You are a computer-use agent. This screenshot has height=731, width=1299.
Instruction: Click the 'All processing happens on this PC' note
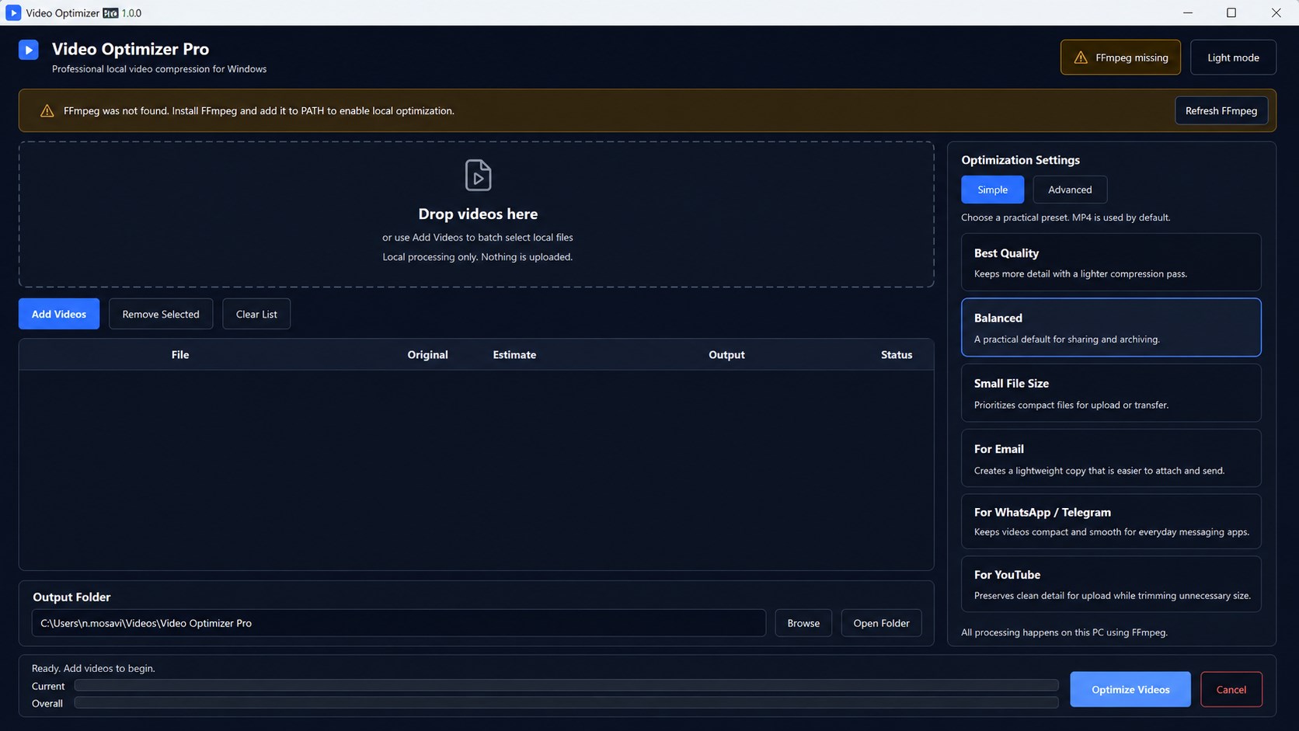tap(1064, 632)
